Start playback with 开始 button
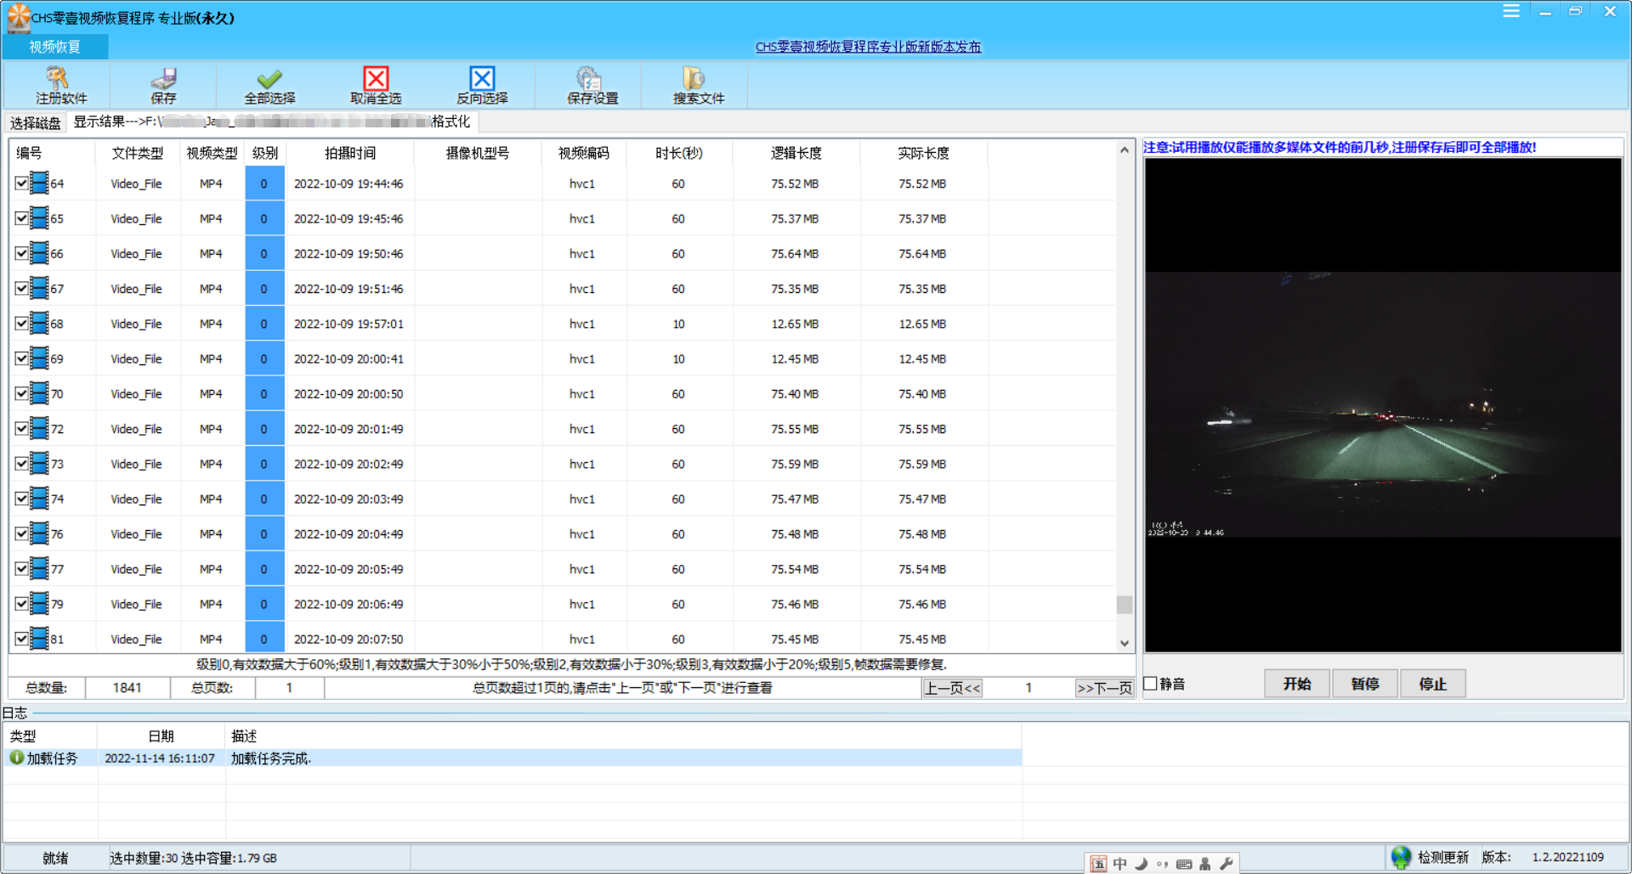Screen dimensions: 1632x874 (1297, 684)
